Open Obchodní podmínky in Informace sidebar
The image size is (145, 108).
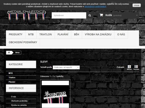[19, 101]
